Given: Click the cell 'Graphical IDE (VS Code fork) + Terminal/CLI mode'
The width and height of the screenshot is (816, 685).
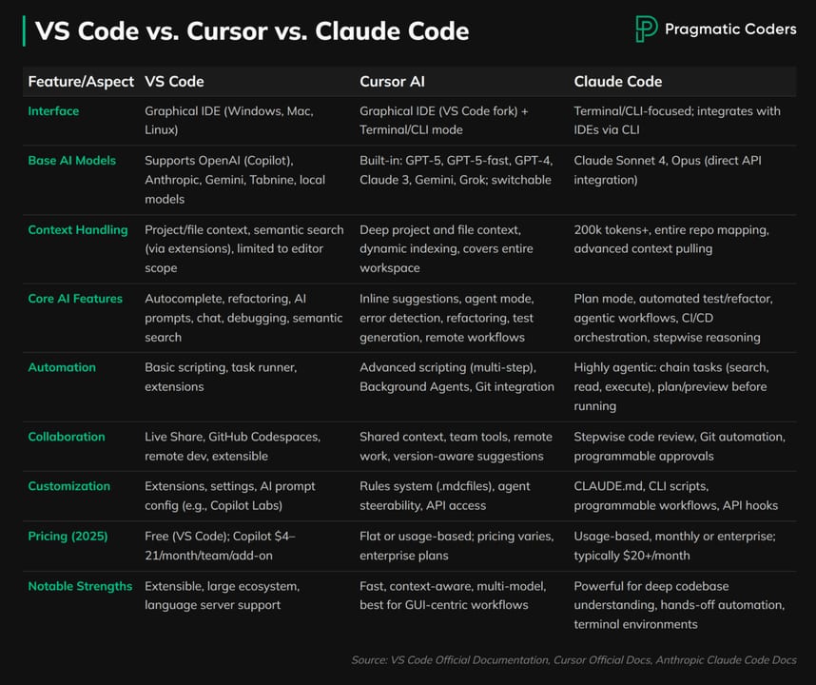Looking at the screenshot, I should tap(444, 120).
